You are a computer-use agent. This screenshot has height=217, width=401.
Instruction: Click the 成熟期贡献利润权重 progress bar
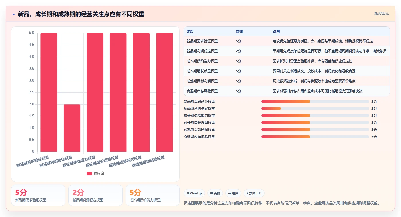(x=315, y=130)
